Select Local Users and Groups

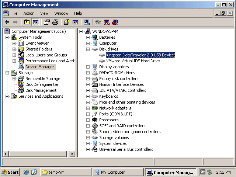[x=46, y=55]
